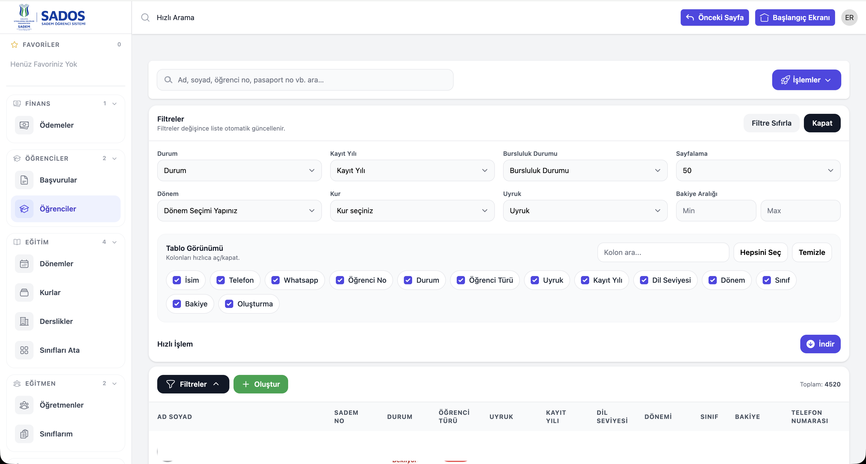Screen dimensions: 866x464
Task: Click the Dönemler calendar icon
Action: pos(24,264)
